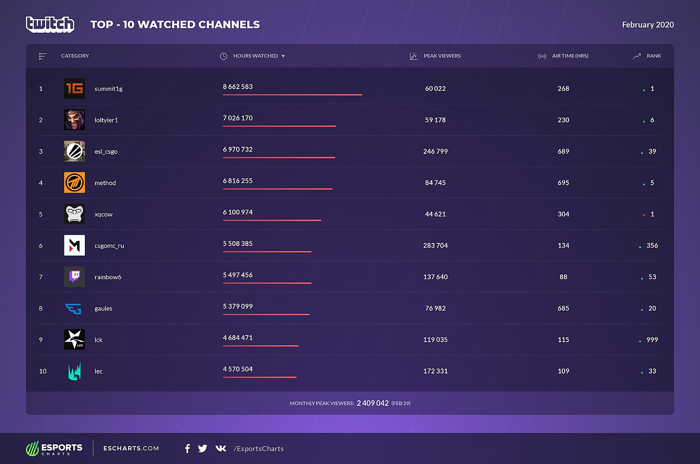The image size is (700, 464).
Task: Sort by the Category column header
Action: [75, 56]
